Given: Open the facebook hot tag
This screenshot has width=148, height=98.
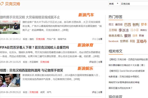Looking at the screenshot, I should [114, 41].
